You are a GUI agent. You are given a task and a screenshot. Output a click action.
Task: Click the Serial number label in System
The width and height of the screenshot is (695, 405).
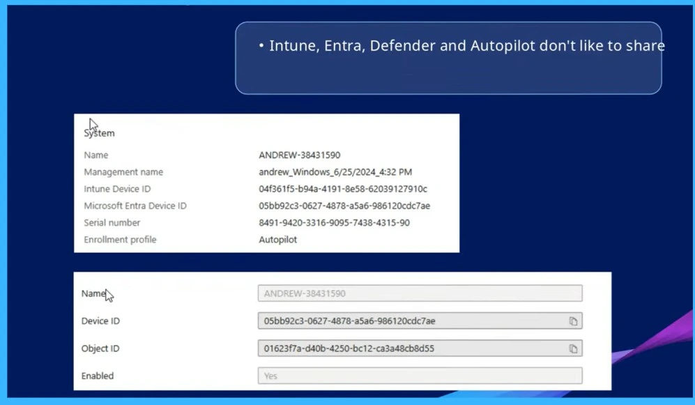pyautogui.click(x=112, y=222)
